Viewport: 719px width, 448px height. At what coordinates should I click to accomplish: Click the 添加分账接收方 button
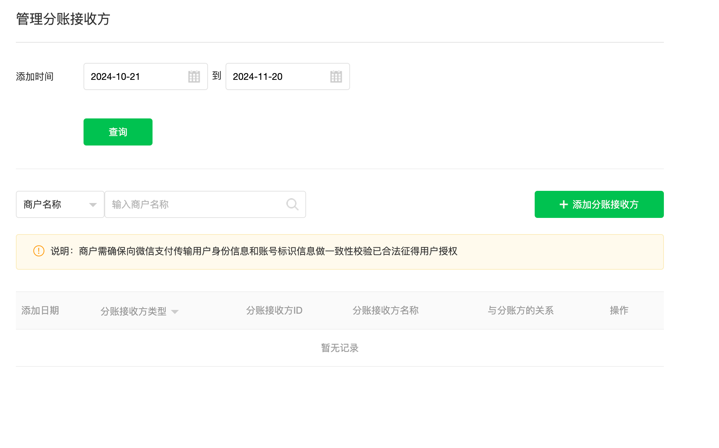pyautogui.click(x=599, y=204)
